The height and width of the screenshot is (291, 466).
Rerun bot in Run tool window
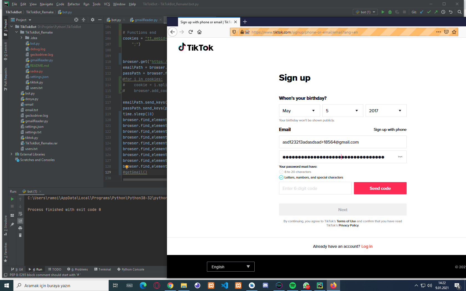(x=12, y=199)
